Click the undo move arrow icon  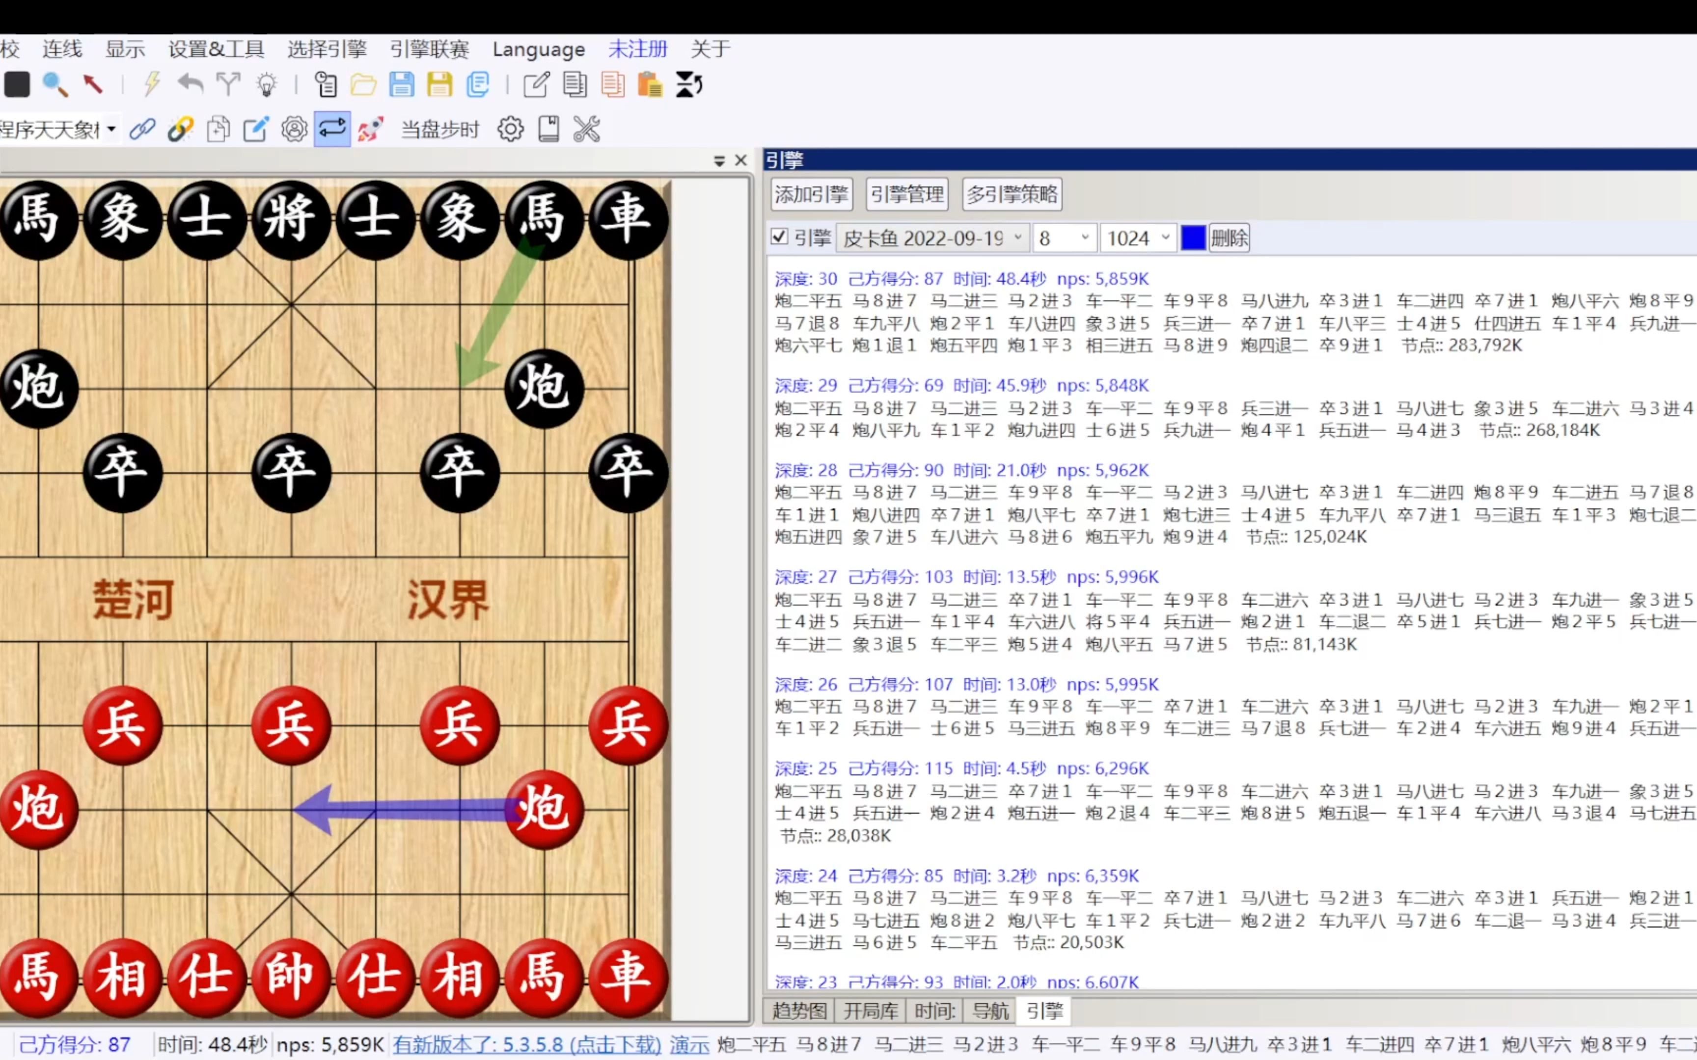(x=190, y=83)
